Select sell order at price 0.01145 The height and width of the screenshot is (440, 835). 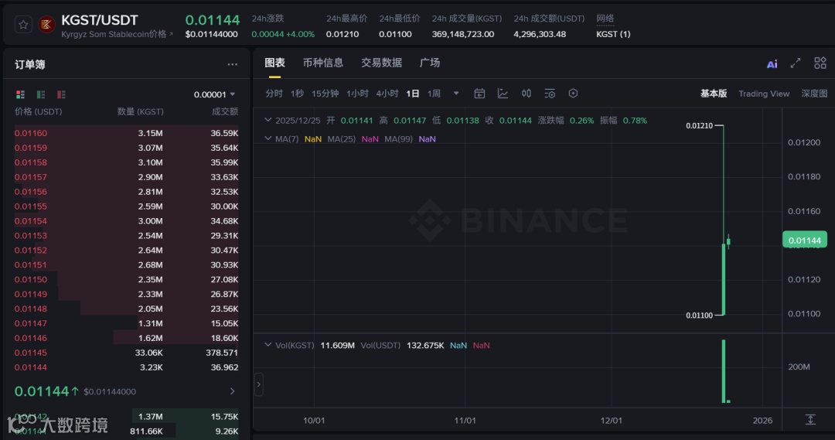pyautogui.click(x=126, y=353)
